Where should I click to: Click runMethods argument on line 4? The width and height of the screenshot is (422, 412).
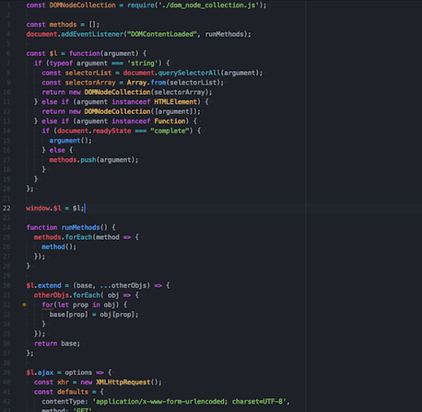pyautogui.click(x=224, y=34)
